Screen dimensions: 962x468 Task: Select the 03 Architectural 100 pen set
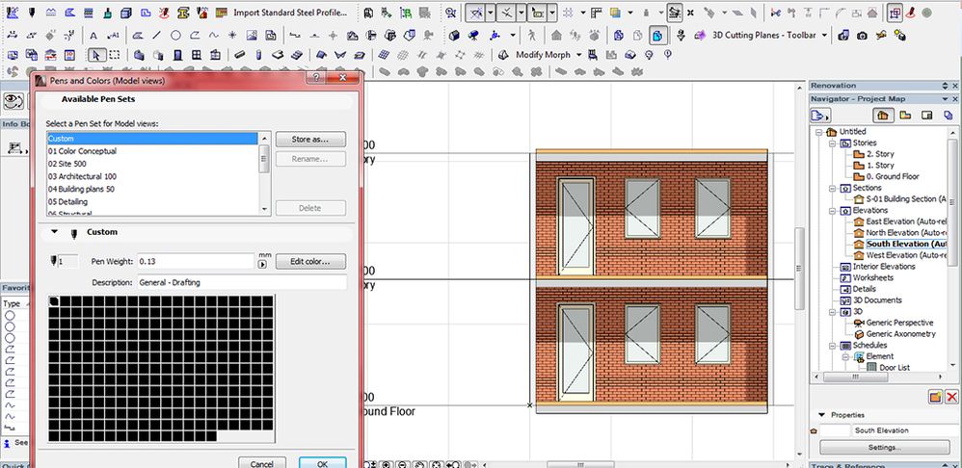(x=83, y=176)
